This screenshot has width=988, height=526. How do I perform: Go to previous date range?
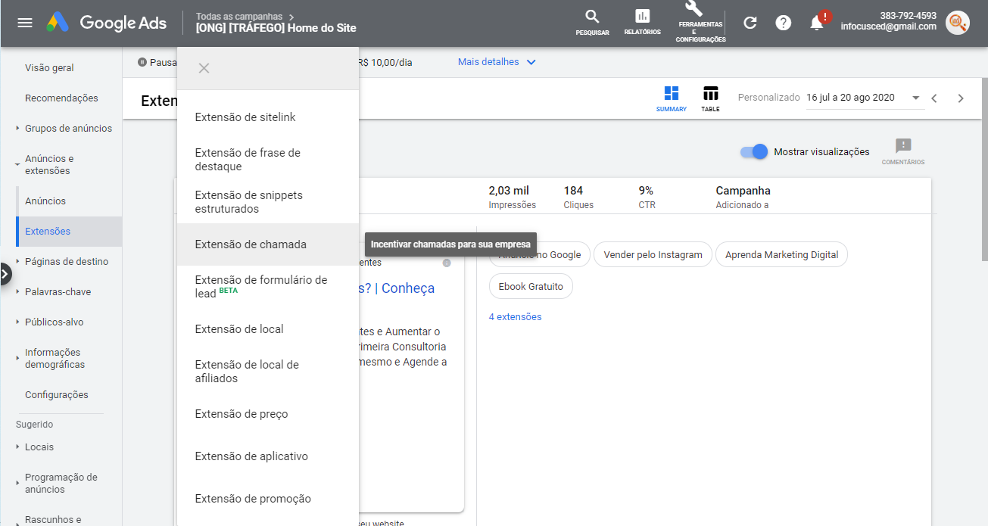tap(934, 98)
